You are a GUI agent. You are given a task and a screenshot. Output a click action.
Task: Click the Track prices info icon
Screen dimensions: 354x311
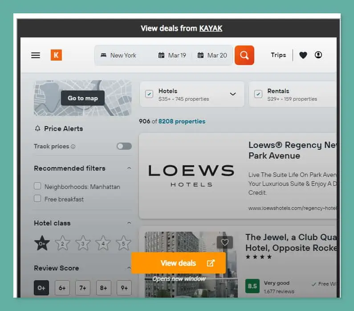click(x=73, y=147)
